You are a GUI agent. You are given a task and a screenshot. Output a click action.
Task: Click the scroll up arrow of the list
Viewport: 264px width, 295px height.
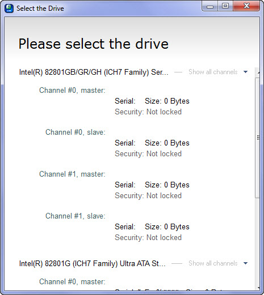click(x=258, y=72)
